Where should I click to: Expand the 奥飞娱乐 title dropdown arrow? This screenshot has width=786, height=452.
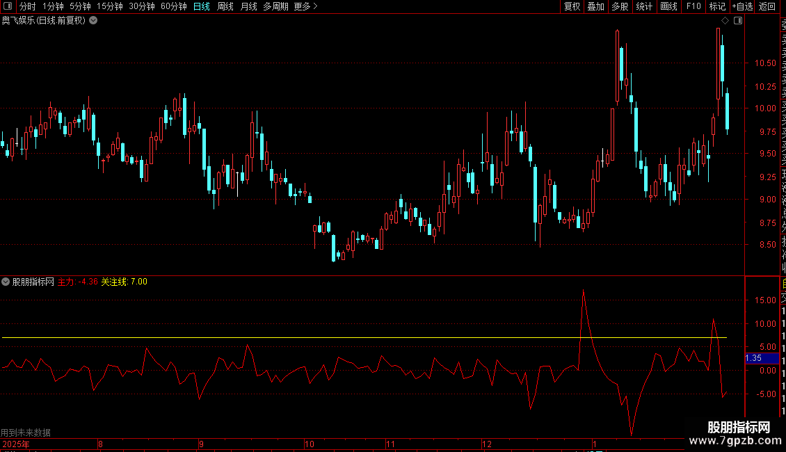(93, 21)
